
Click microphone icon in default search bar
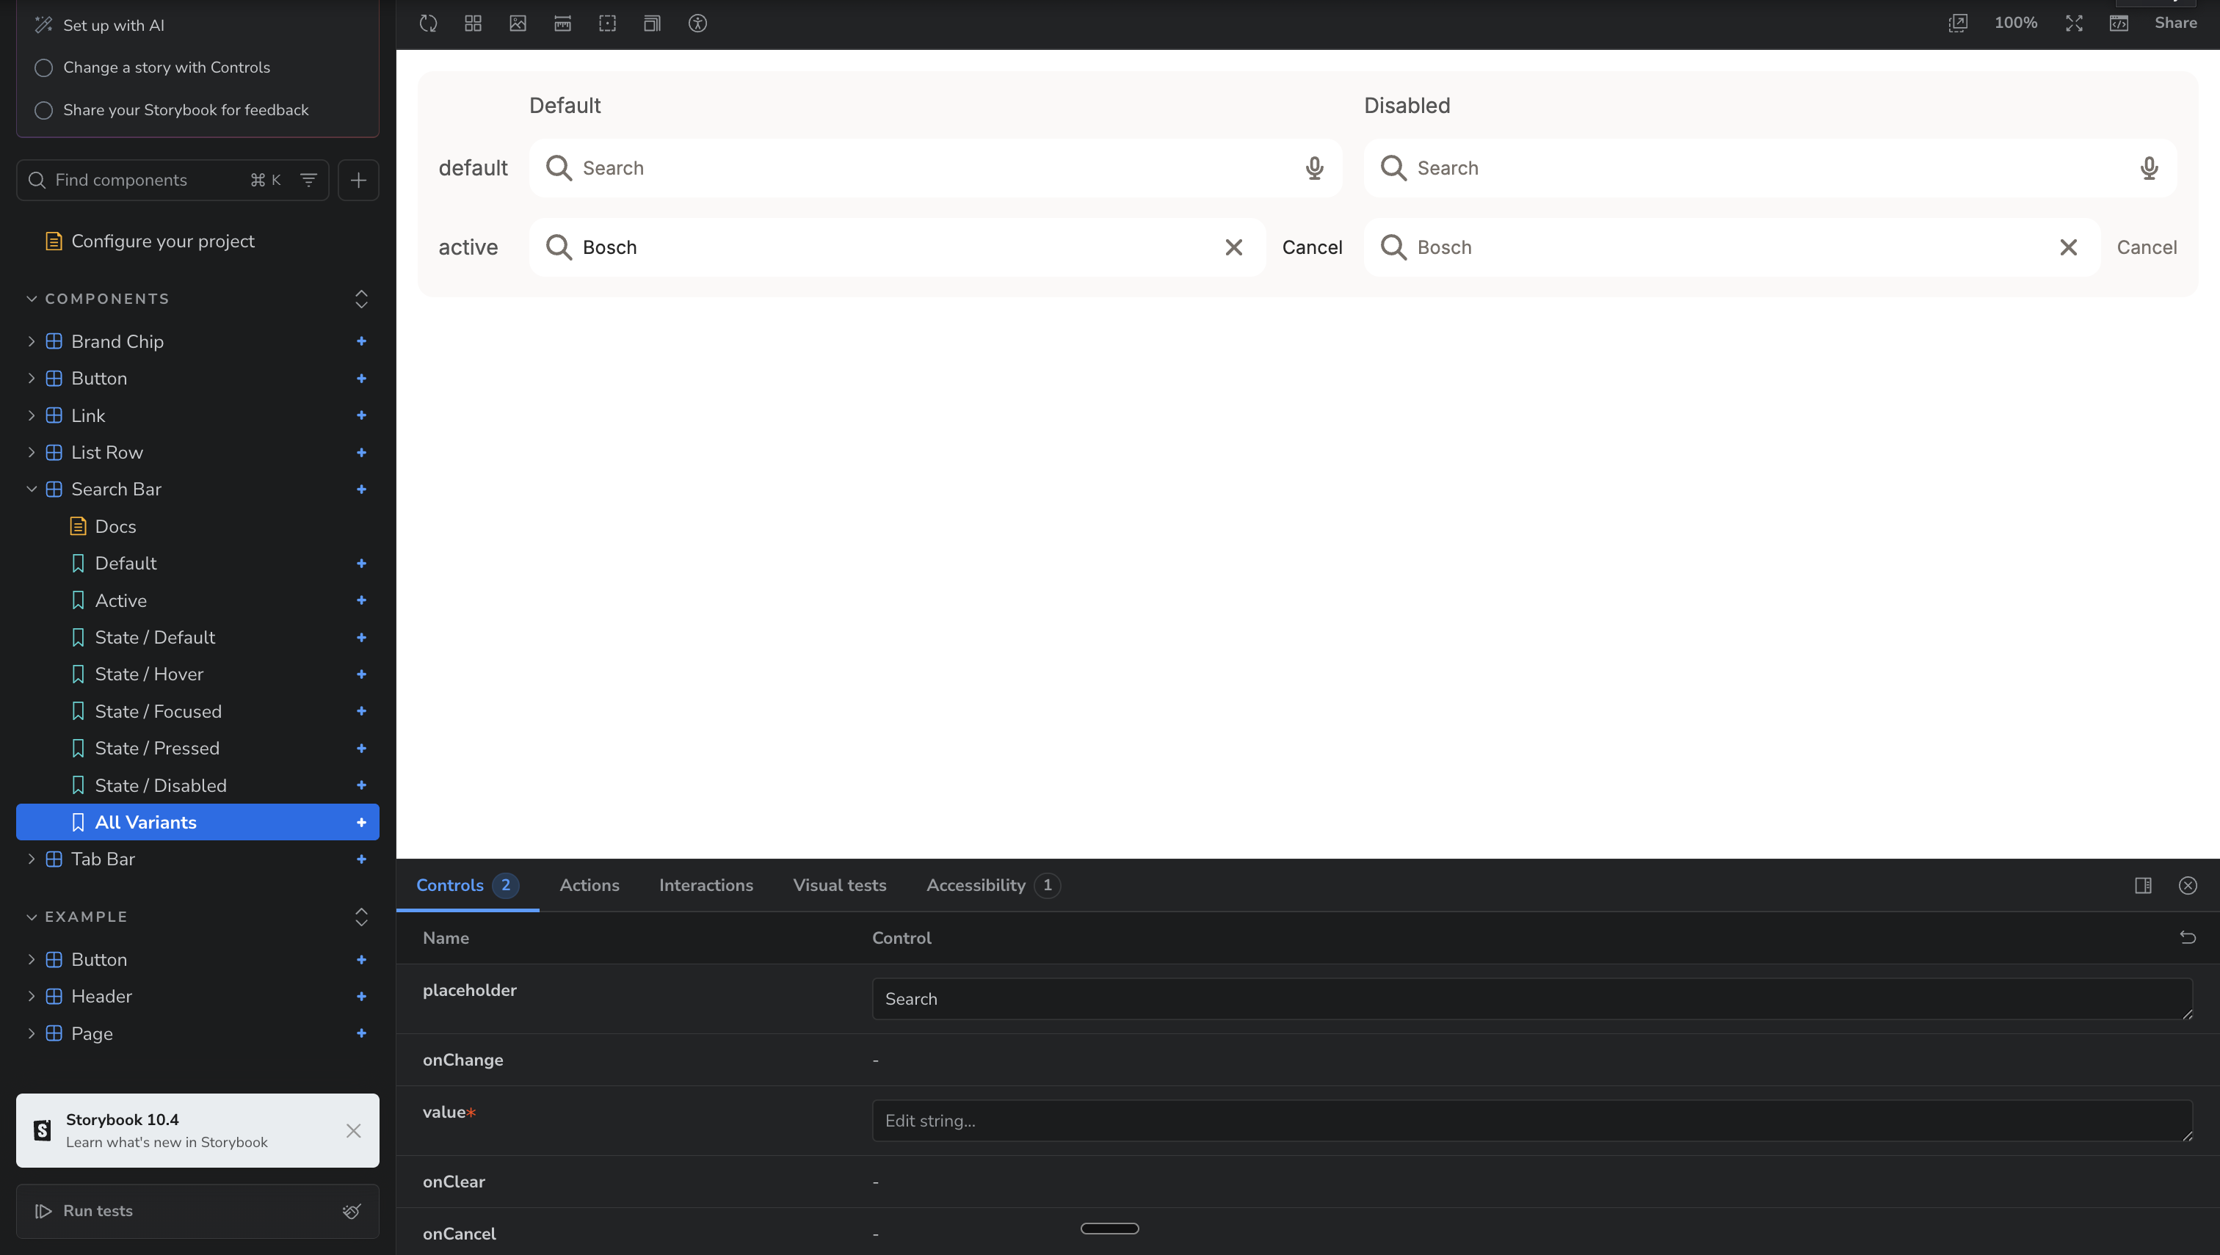click(x=1314, y=168)
